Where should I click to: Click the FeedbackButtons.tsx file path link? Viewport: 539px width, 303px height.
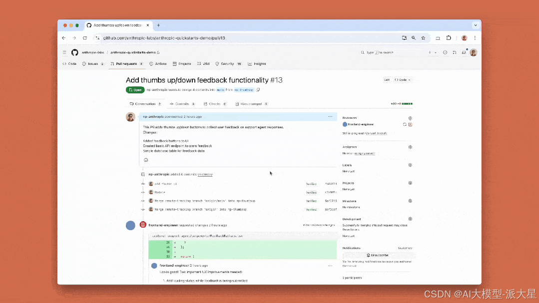pyautogui.click(x=198, y=236)
